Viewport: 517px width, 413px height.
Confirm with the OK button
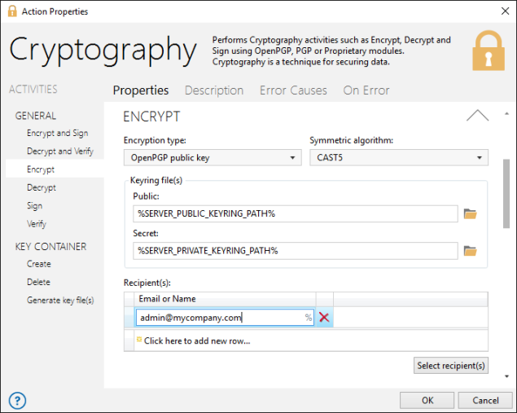(x=427, y=400)
